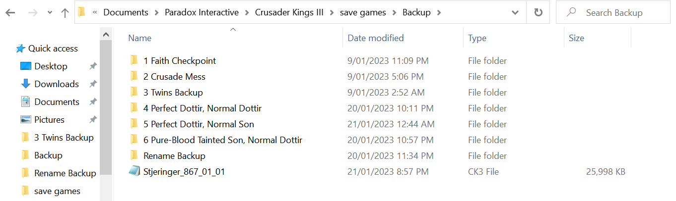This screenshot has height=201, width=676.
Task: Click the Desktop icon in navigation pane
Action: (x=26, y=66)
